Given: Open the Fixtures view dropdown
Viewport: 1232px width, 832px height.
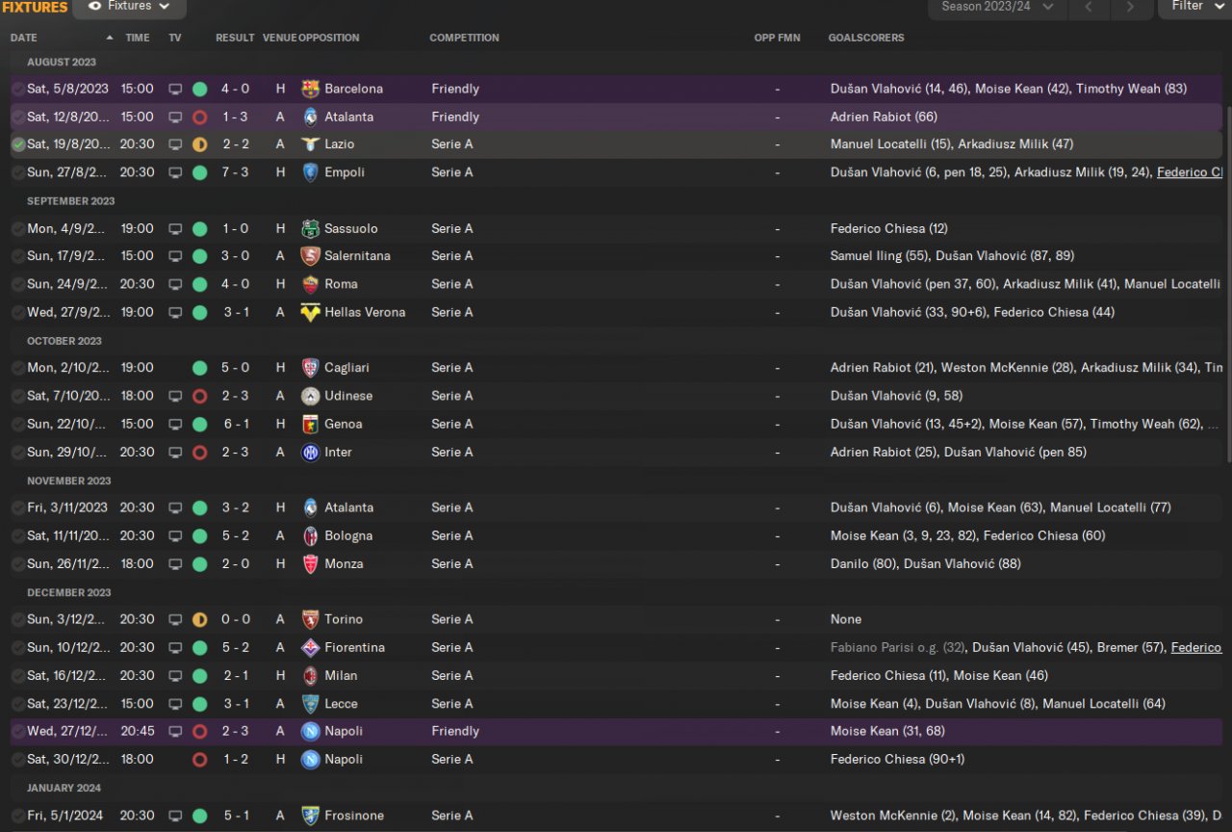Looking at the screenshot, I should point(129,7).
